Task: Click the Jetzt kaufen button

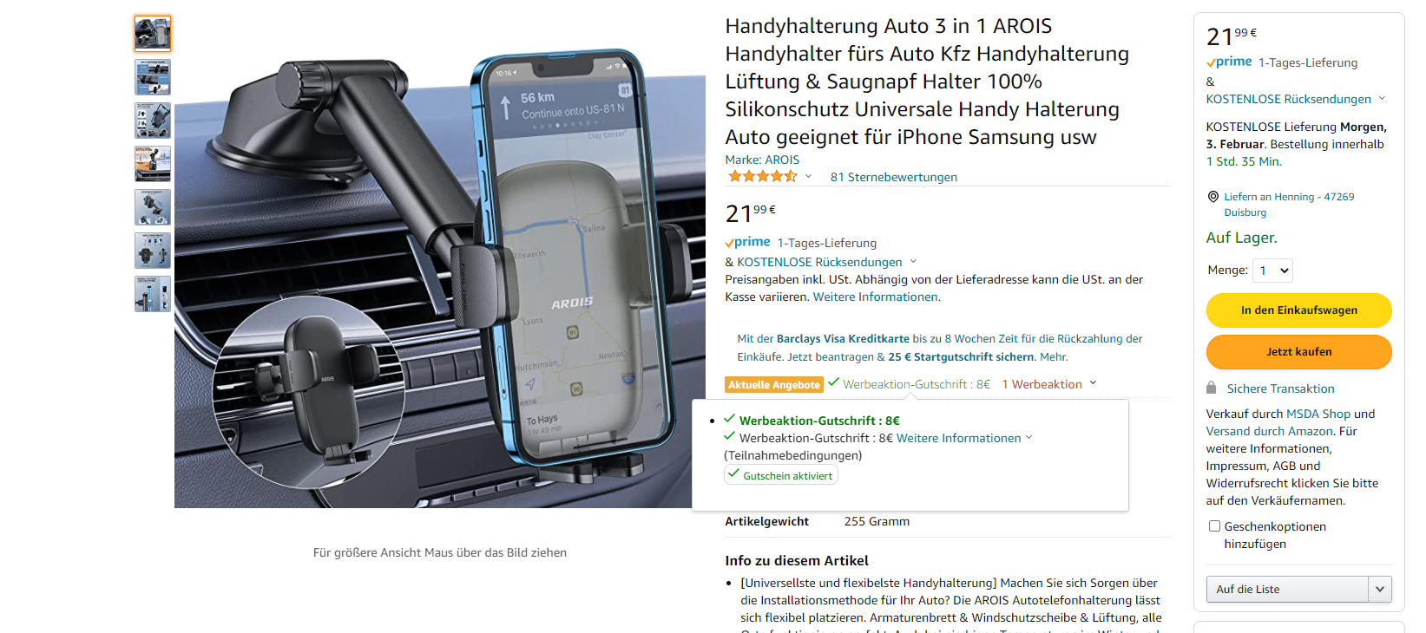Action: click(1298, 352)
